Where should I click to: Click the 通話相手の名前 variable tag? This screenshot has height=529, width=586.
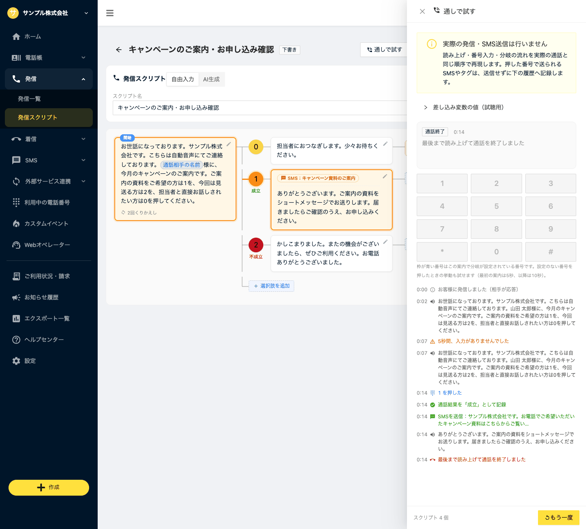(181, 165)
